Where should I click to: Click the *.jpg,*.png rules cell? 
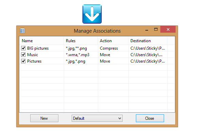(x=75, y=61)
